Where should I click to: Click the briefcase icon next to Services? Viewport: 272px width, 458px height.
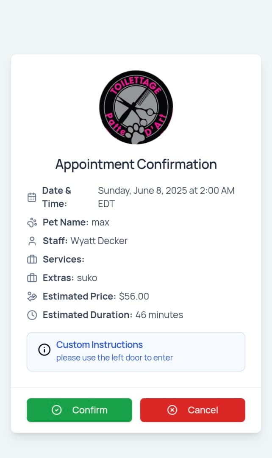pyautogui.click(x=32, y=259)
